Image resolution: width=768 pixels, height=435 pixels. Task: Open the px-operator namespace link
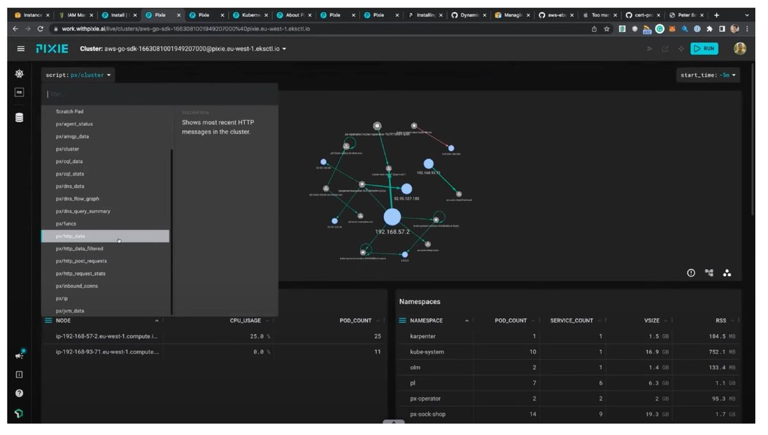click(426, 399)
